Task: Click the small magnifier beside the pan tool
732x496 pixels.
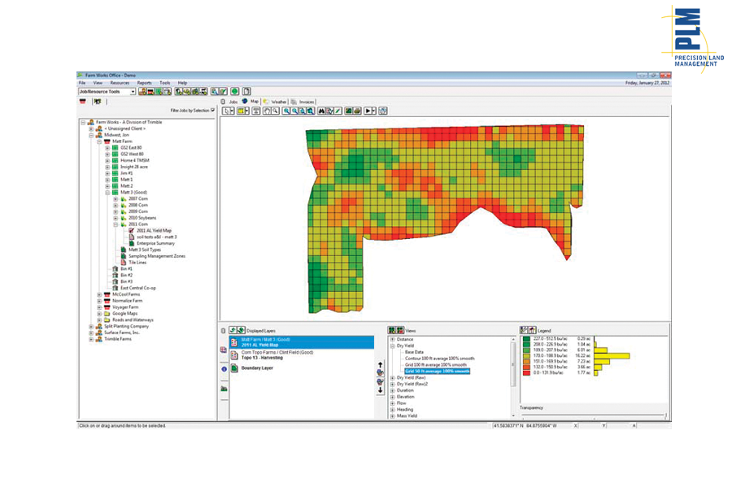Action: pyautogui.click(x=276, y=111)
